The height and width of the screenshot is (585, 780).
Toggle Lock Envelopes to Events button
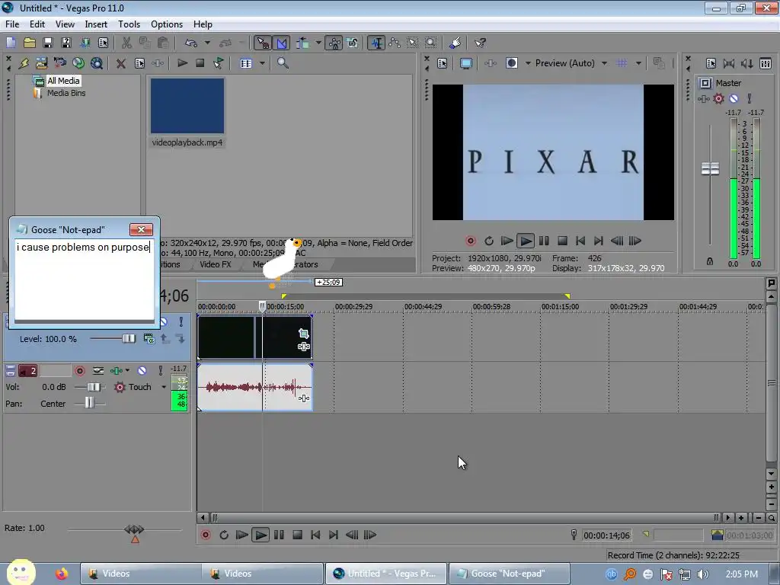pos(334,43)
